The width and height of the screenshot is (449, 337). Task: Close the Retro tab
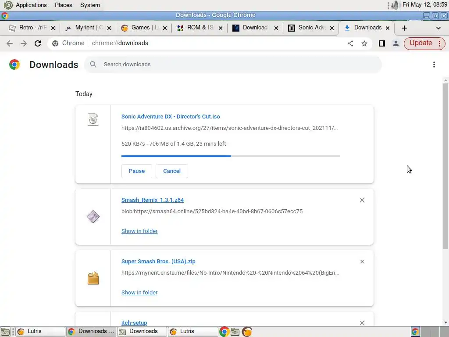click(x=53, y=28)
